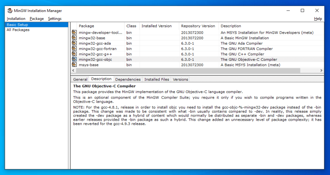The width and height of the screenshot is (330, 175).
Task: Open the Settings menu
Action: tap(55, 19)
